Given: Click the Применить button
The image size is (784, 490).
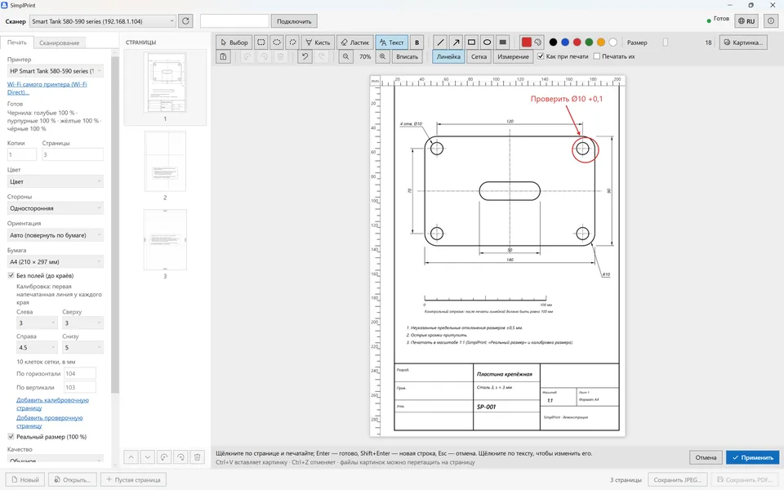Looking at the screenshot, I should click(x=752, y=457).
